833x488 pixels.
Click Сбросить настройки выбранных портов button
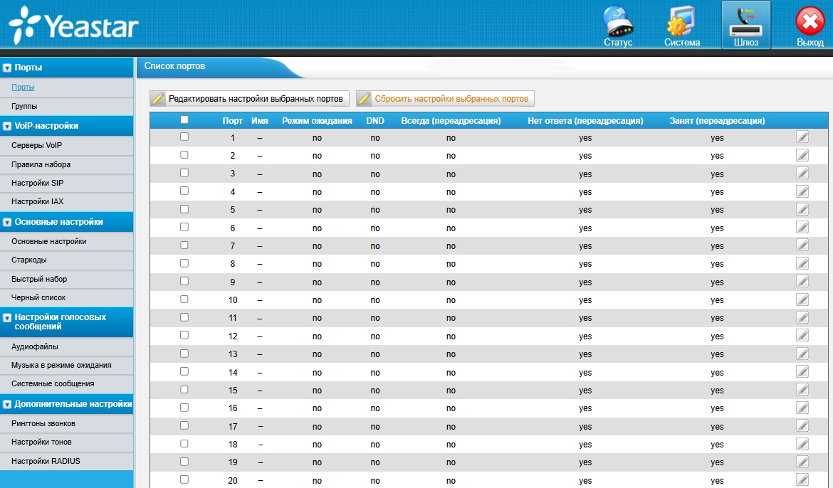445,99
